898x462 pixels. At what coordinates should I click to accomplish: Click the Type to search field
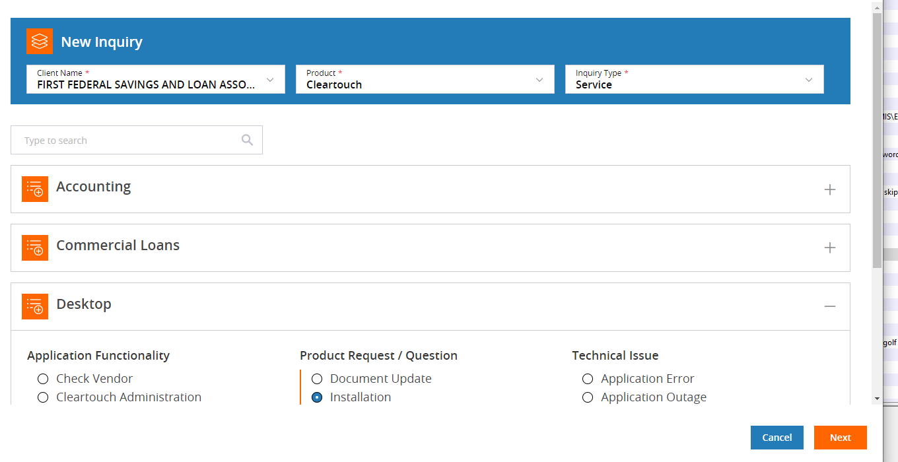click(137, 140)
